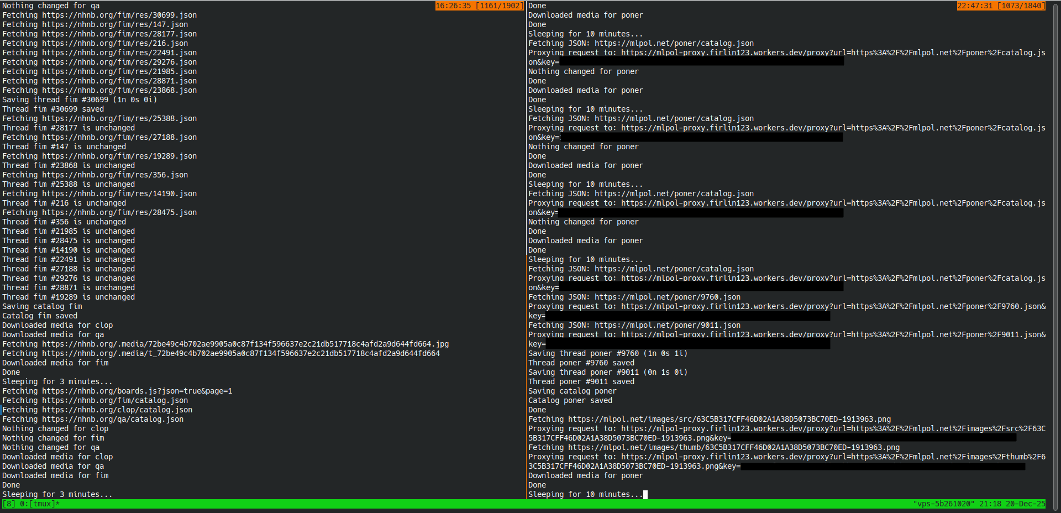Open link nhnb.org/fim/res/19289.json
Viewport: 1061px width, 513px height.
tap(119, 156)
